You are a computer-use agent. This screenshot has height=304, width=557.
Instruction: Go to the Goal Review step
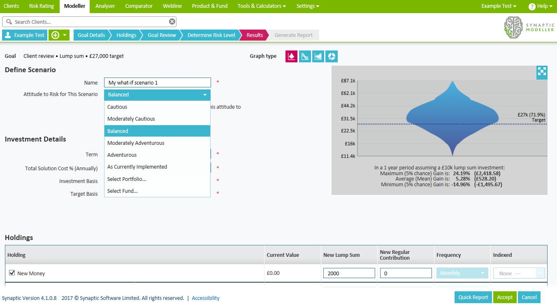point(162,35)
